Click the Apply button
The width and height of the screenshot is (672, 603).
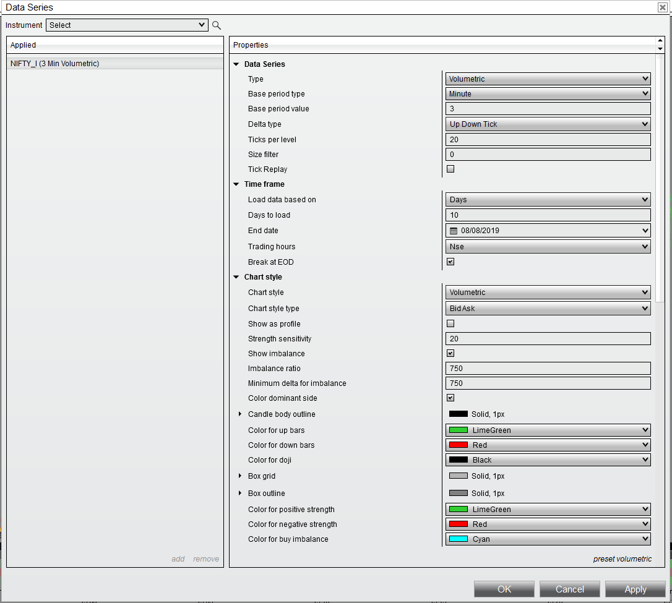tap(635, 589)
